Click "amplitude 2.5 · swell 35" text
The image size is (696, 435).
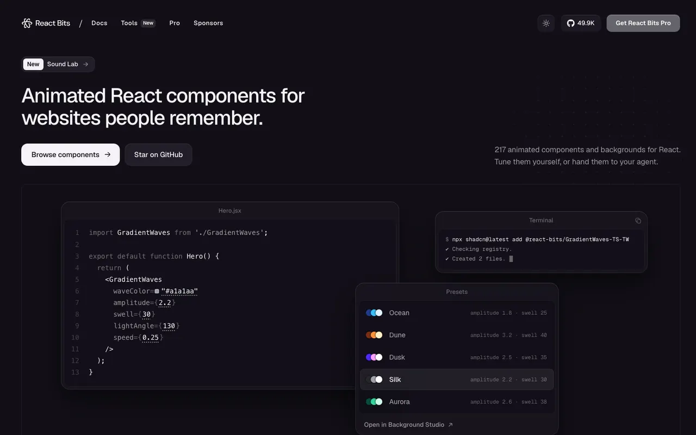(508, 357)
